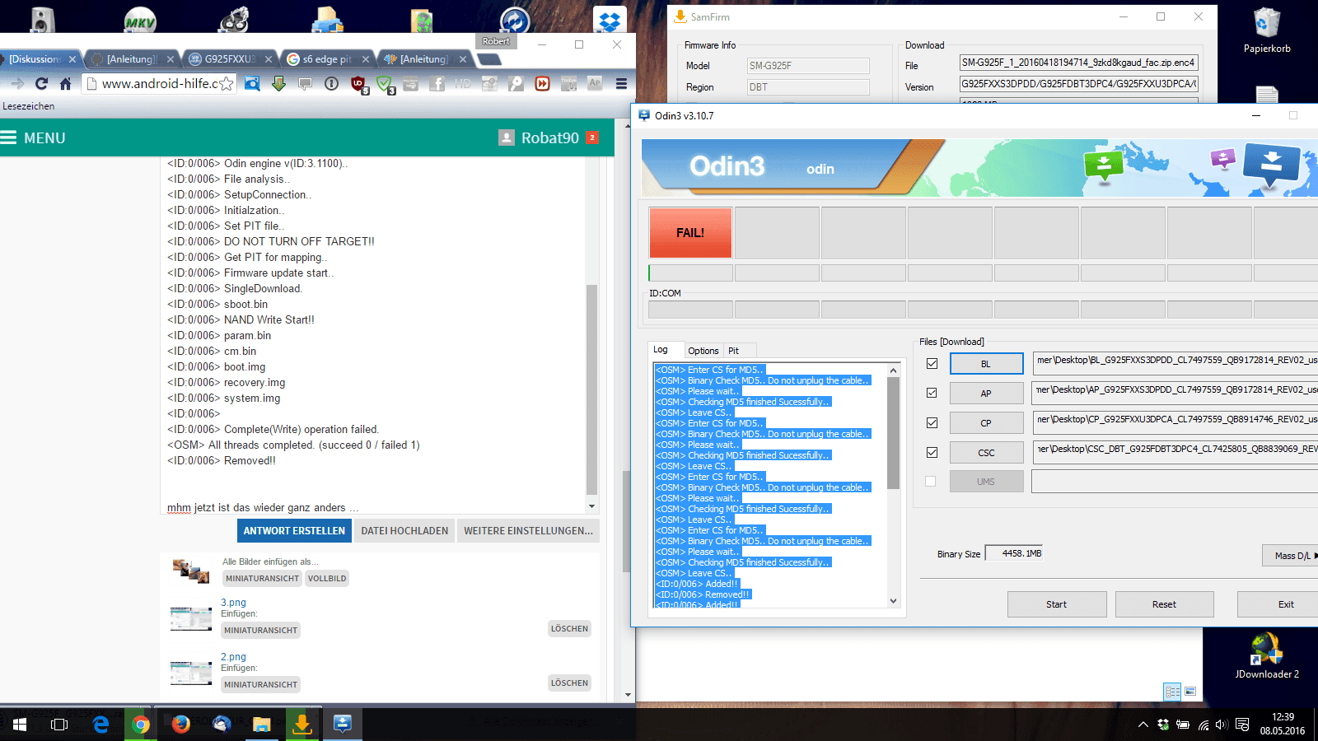
Task: Click the DATEI HOCHLADEN button
Action: 404,531
